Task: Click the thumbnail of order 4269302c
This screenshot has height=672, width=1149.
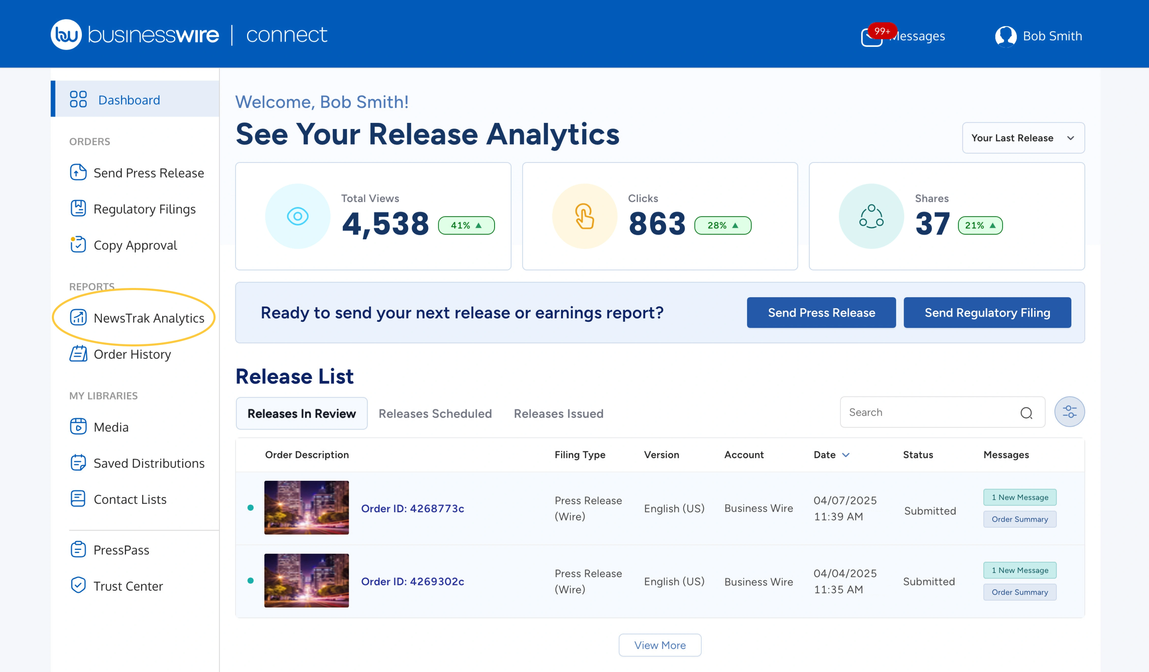Action: click(306, 580)
